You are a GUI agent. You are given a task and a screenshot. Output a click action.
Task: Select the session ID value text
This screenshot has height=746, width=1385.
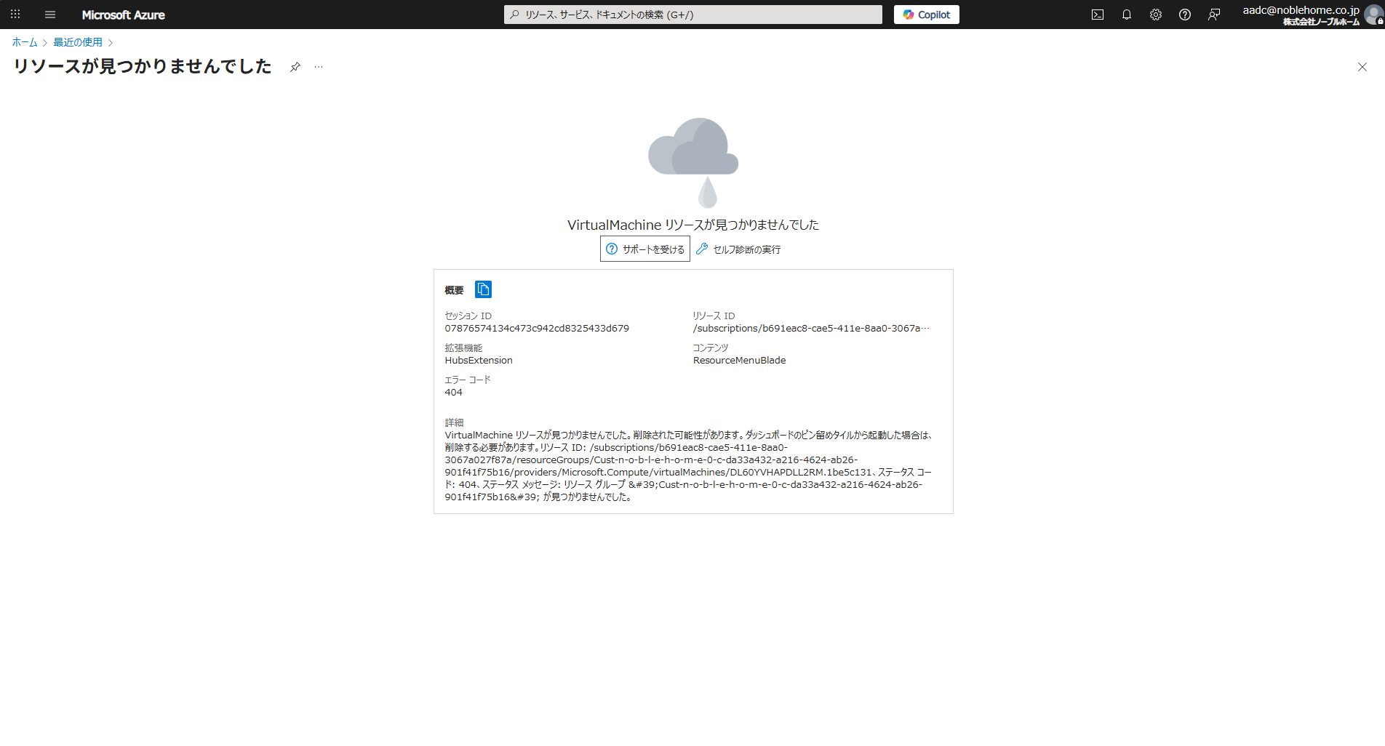[x=537, y=329]
